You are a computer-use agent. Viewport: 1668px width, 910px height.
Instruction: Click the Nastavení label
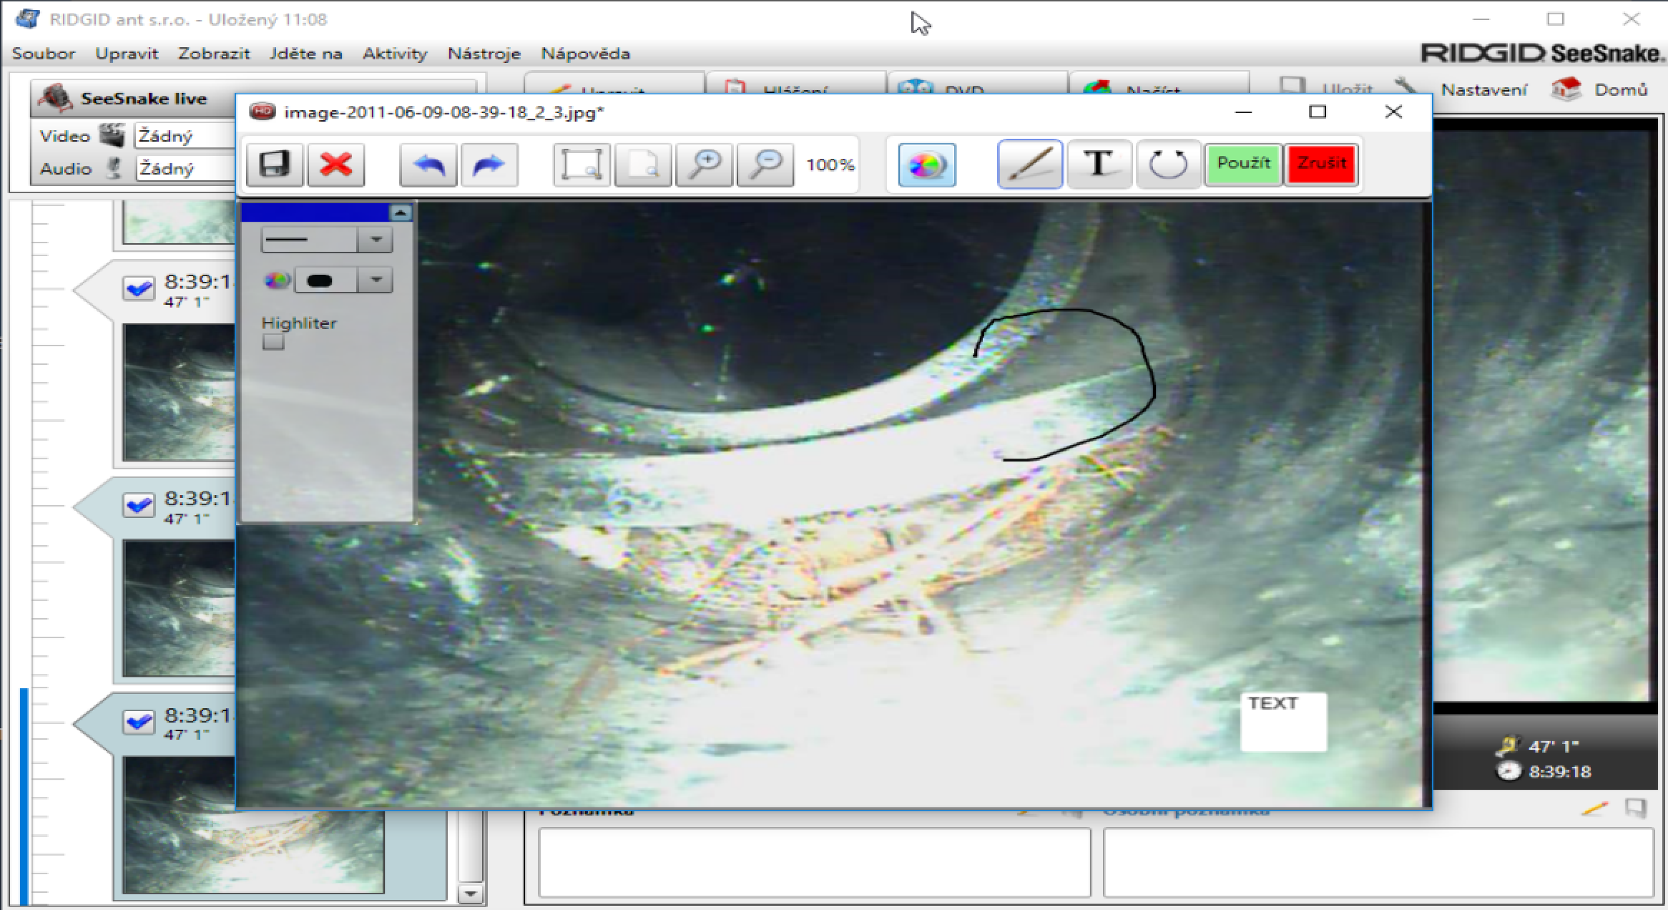coord(1483,89)
